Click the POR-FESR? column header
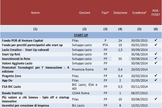This screenshot has width=162, height=108. pyautogui.click(x=156, y=13)
